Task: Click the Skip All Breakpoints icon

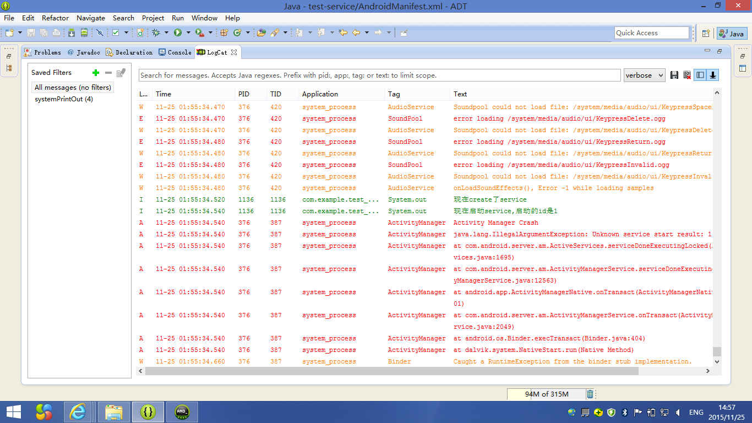Action: pyautogui.click(x=100, y=33)
